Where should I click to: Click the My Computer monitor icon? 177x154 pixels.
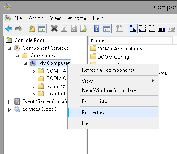33,63
